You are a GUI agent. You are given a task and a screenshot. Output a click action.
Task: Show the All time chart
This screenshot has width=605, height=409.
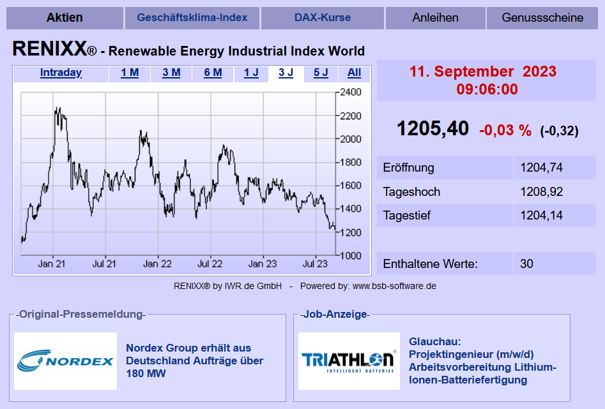354,73
